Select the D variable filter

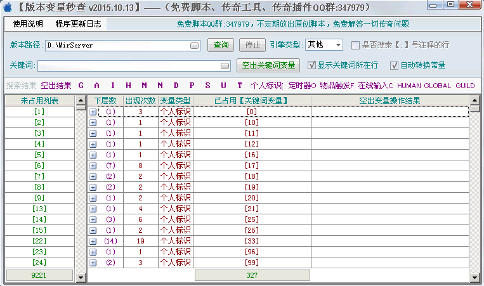point(176,86)
